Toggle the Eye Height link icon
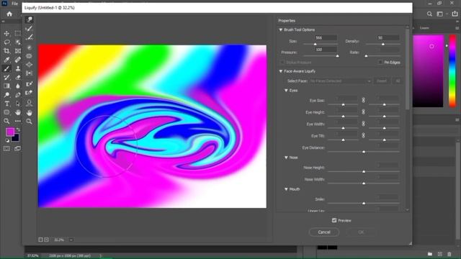This screenshot has width=461, height=259. [x=363, y=112]
